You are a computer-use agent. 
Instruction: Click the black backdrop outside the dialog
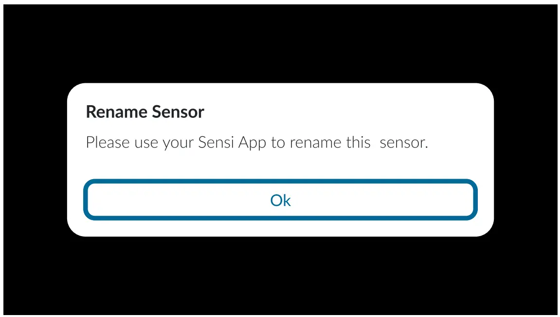tap(280, 44)
